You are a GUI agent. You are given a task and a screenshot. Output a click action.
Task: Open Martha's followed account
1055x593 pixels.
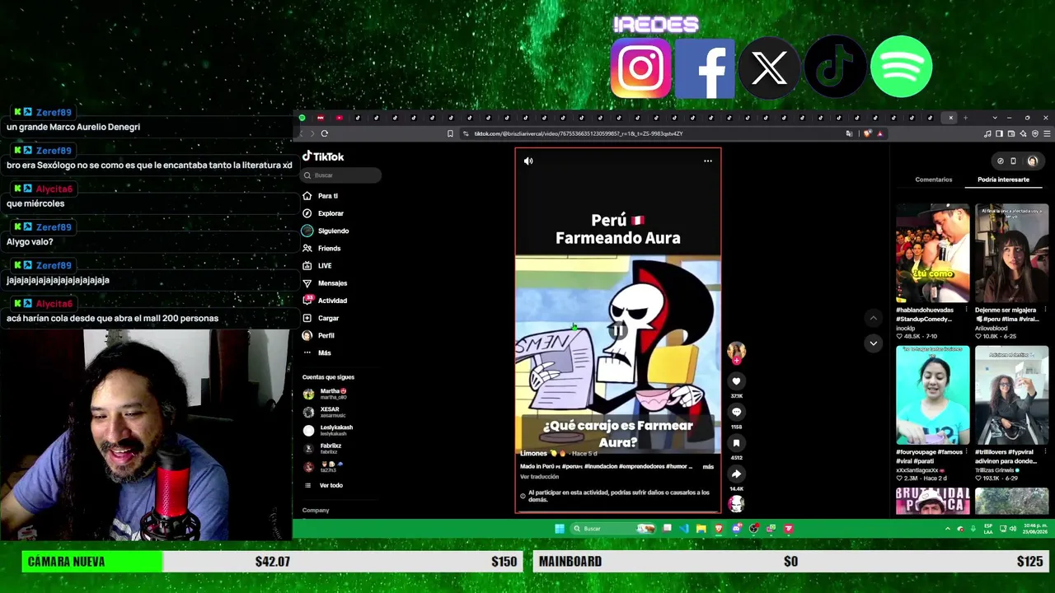pyautogui.click(x=326, y=394)
